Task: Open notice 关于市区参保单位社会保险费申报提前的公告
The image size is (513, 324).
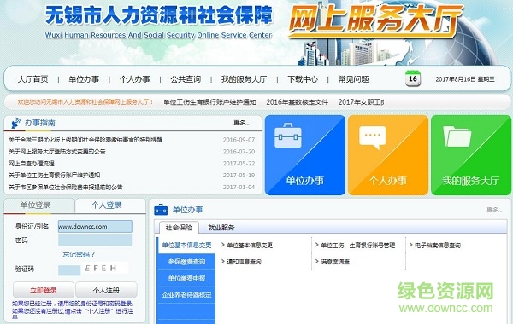Action: point(66,187)
